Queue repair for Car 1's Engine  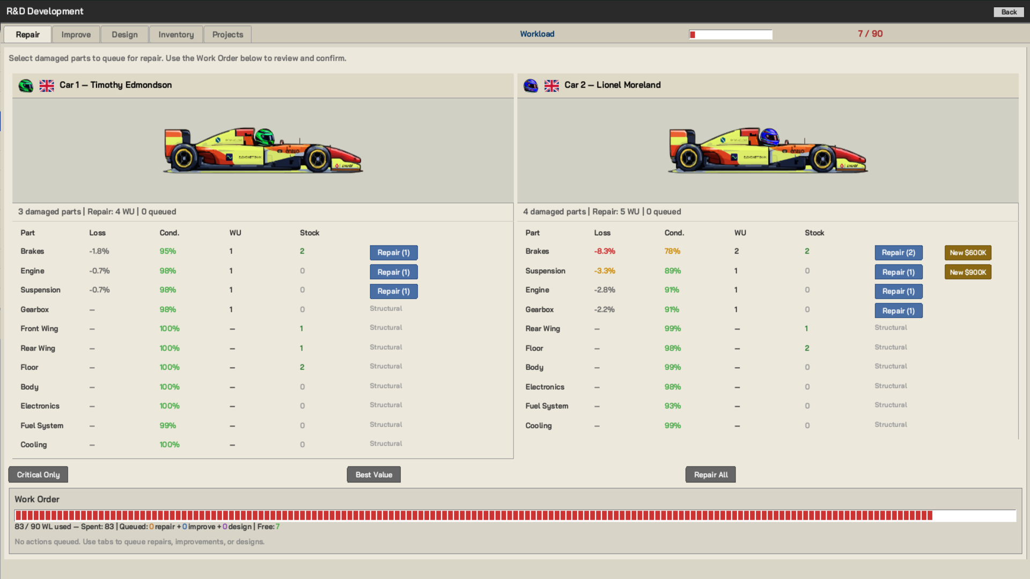[393, 272]
